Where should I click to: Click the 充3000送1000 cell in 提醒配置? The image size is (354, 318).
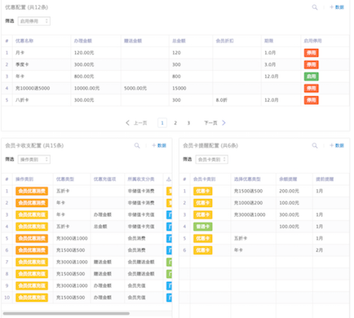(250, 214)
